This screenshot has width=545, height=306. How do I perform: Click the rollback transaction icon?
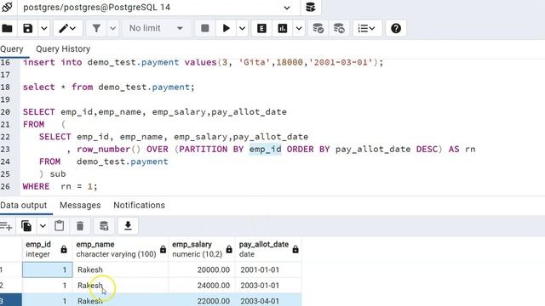tap(339, 28)
